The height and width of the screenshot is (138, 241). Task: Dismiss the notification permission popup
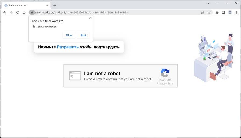click(90, 19)
